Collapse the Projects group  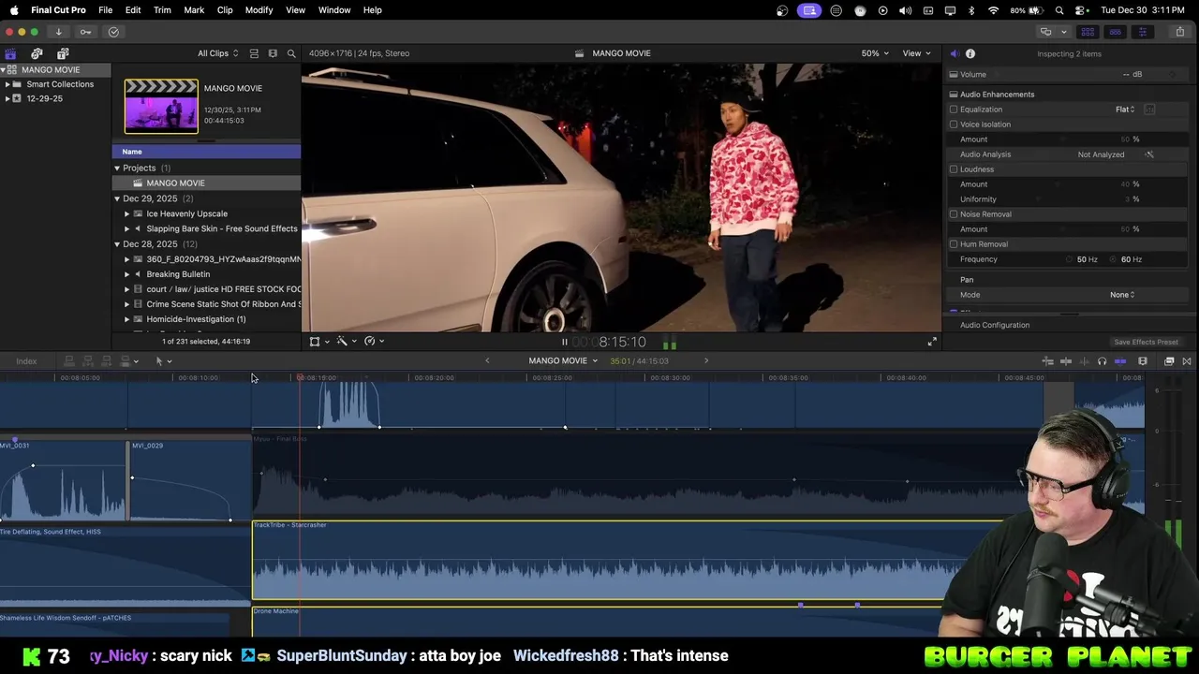tap(117, 168)
